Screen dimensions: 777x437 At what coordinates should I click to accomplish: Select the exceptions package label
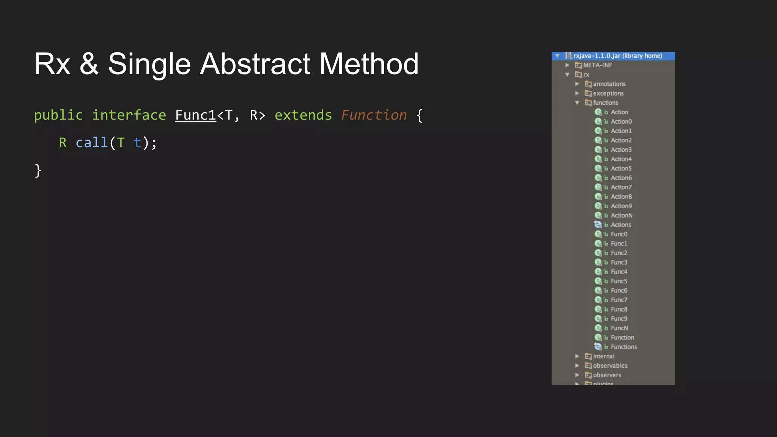click(608, 93)
